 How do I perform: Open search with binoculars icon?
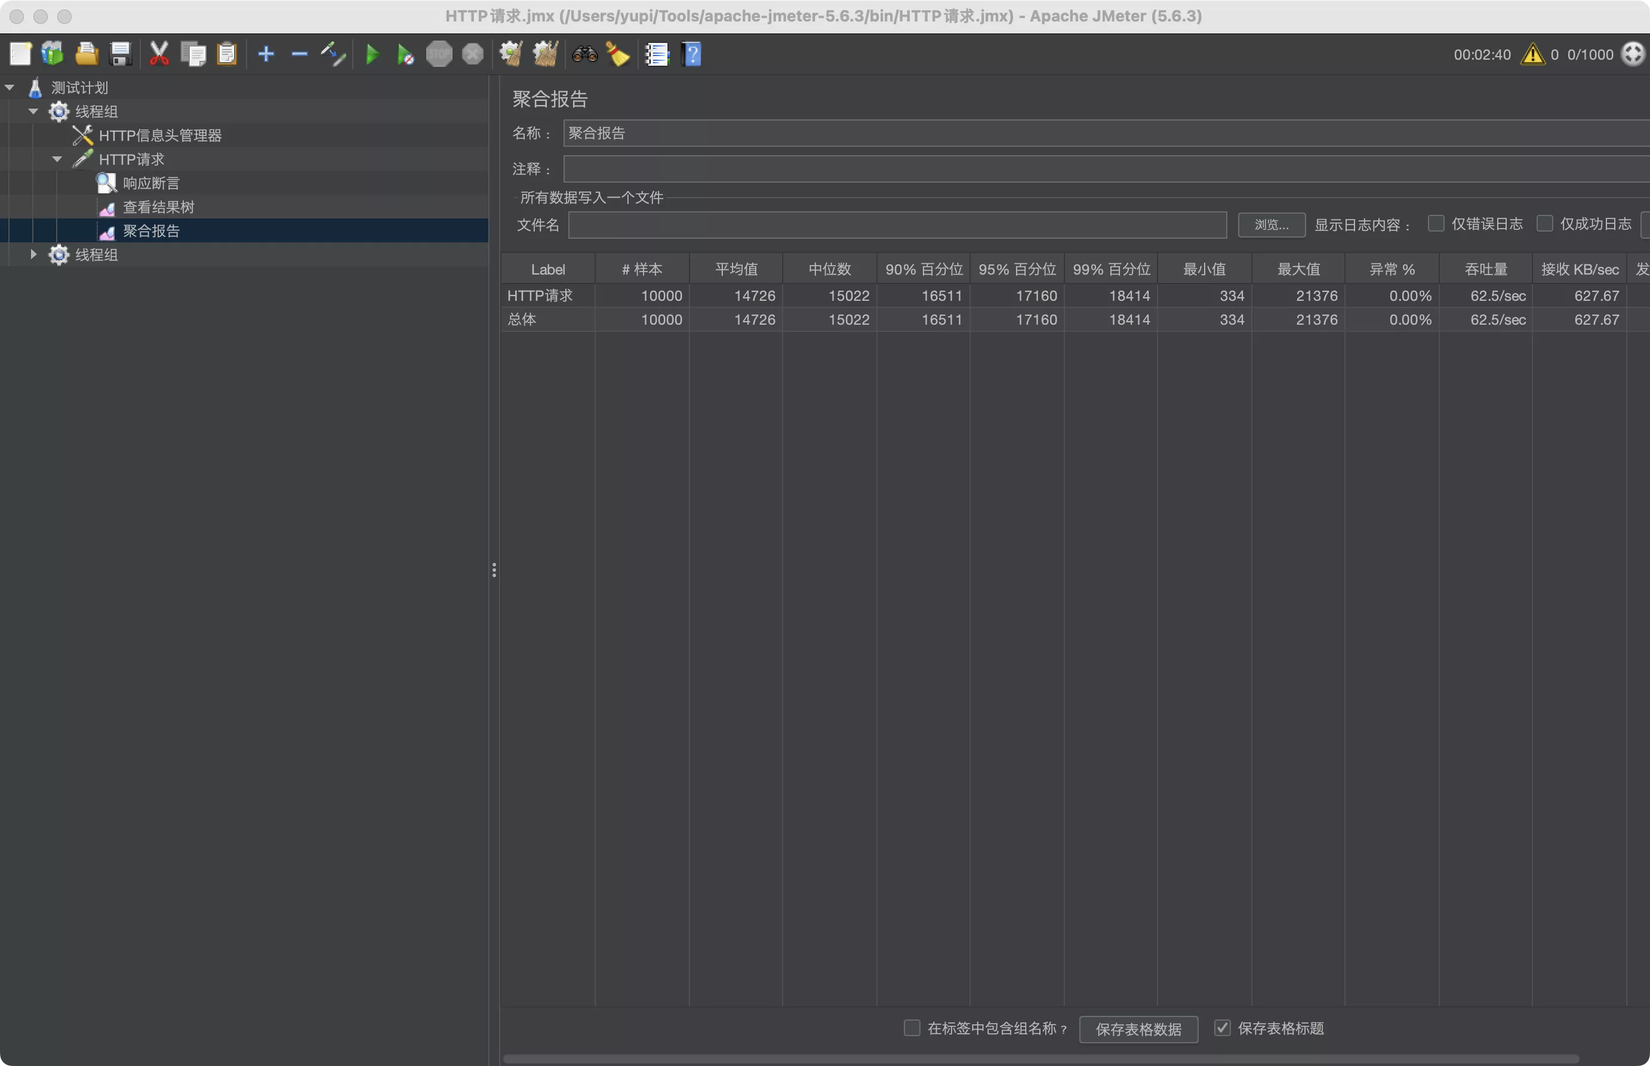coord(585,53)
